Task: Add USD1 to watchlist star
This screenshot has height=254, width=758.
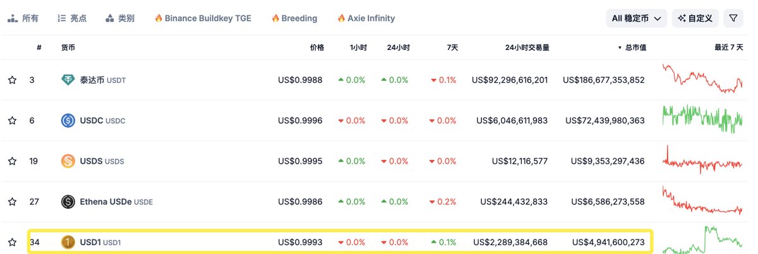Action: (12, 242)
